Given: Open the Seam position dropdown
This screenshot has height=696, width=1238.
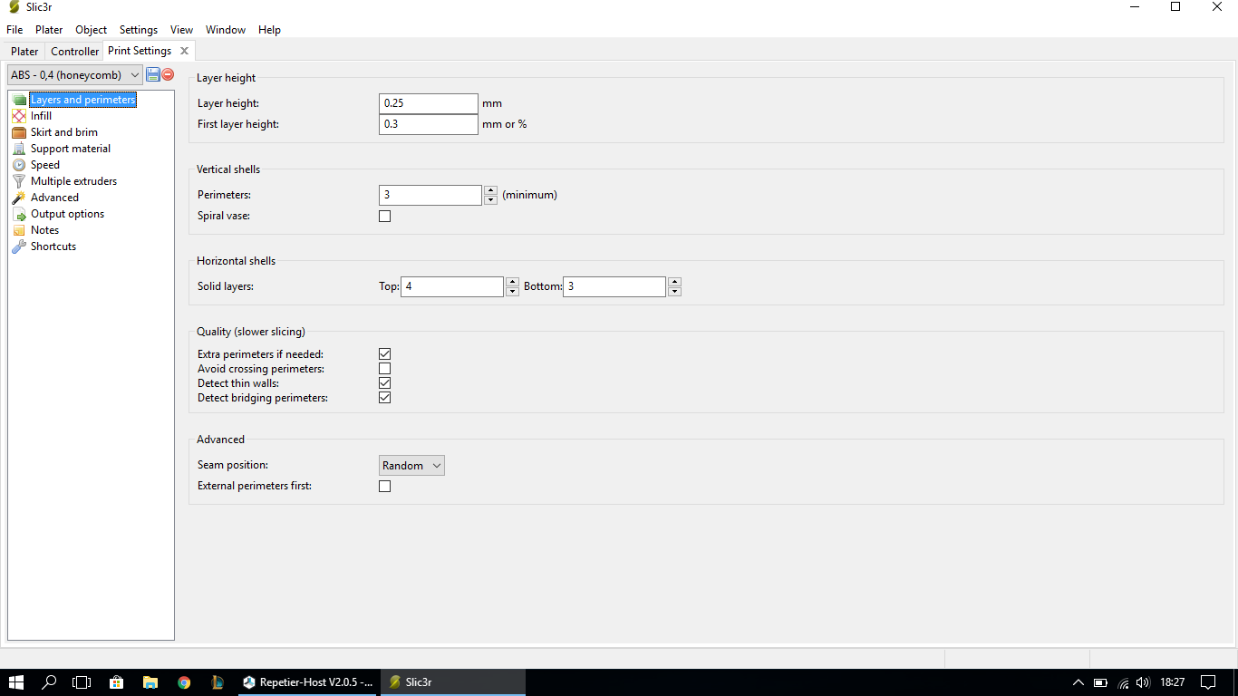Looking at the screenshot, I should 411,466.
